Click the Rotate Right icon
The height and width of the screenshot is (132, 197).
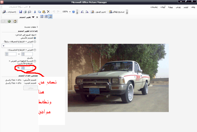point(87,12)
